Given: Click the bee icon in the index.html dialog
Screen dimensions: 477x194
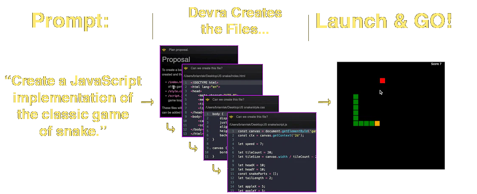Looking at the screenshot, I should 186,68.
